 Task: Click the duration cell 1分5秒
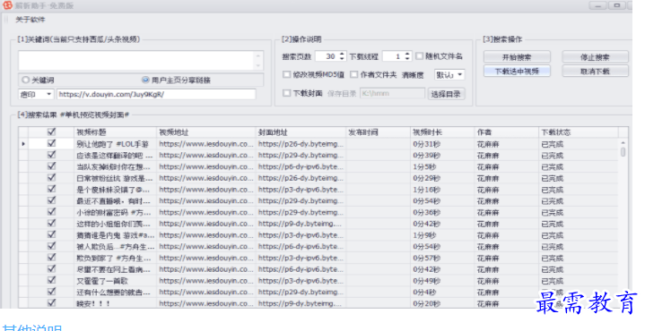(424, 167)
